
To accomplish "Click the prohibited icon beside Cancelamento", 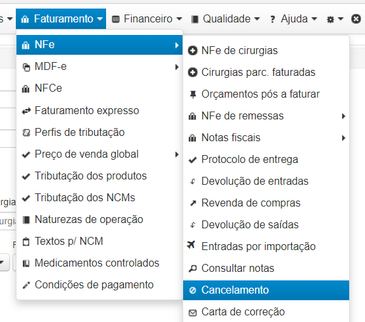I will (192, 290).
